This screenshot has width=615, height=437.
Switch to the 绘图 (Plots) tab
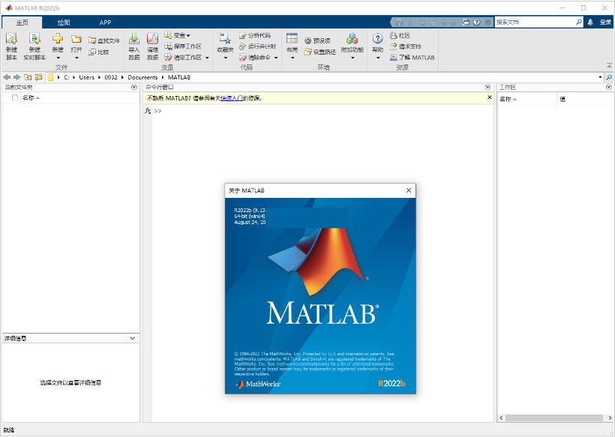[64, 22]
